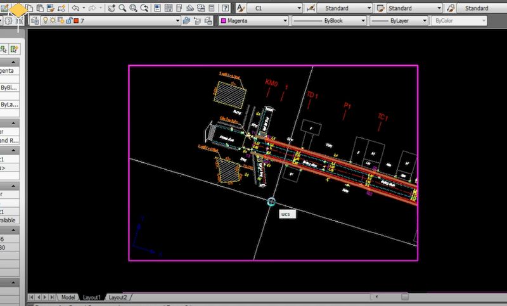Click the ByLa... property value field
Viewport: 507px width, 306px height.
tap(10, 105)
